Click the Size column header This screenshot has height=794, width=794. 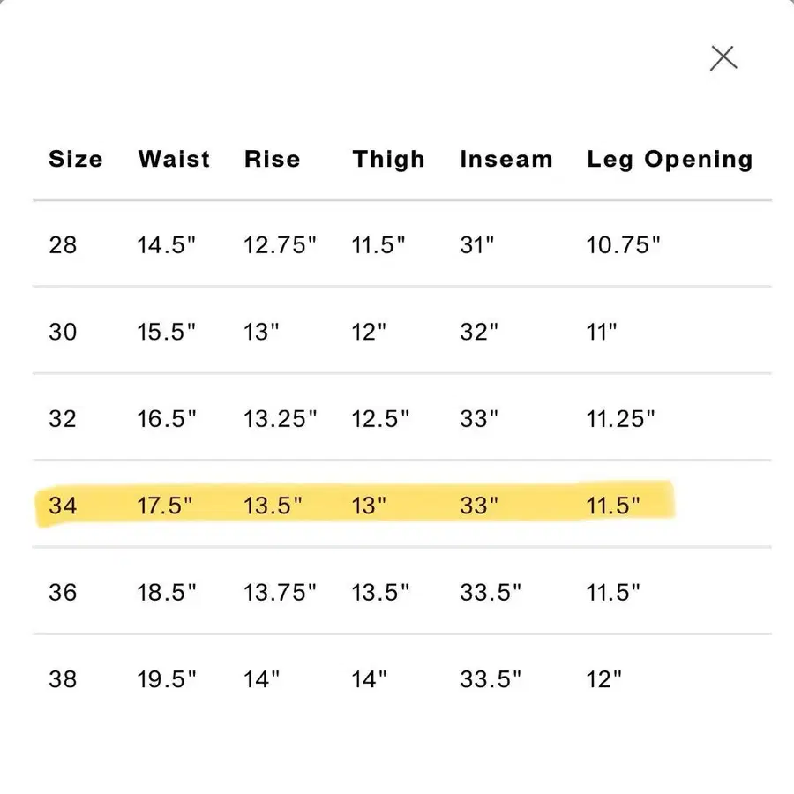pos(76,160)
